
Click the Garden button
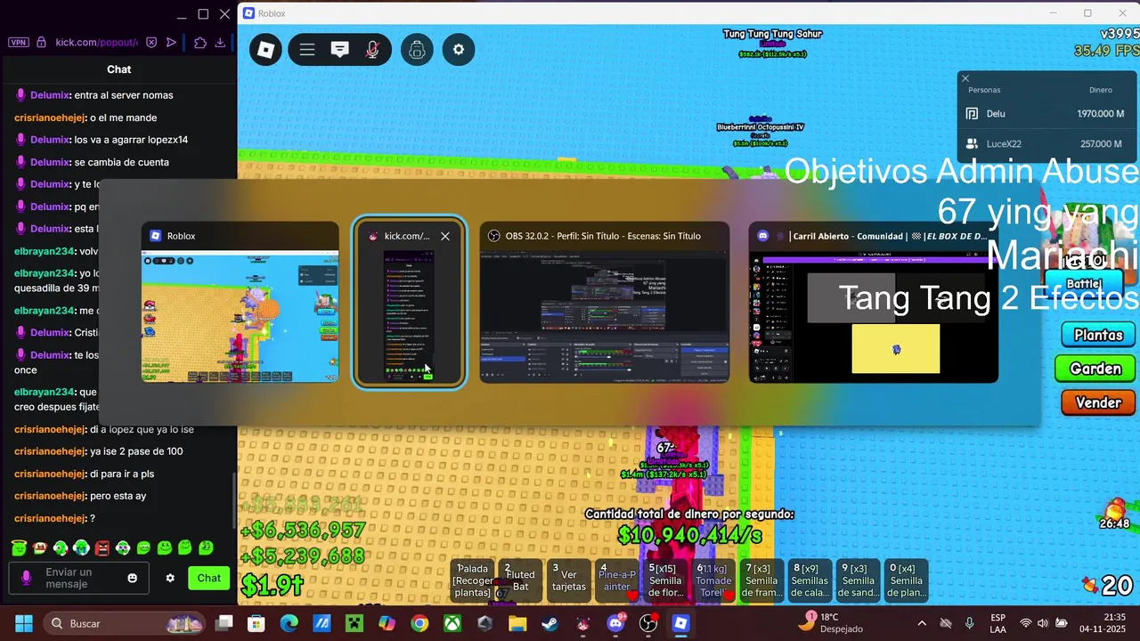tap(1095, 369)
